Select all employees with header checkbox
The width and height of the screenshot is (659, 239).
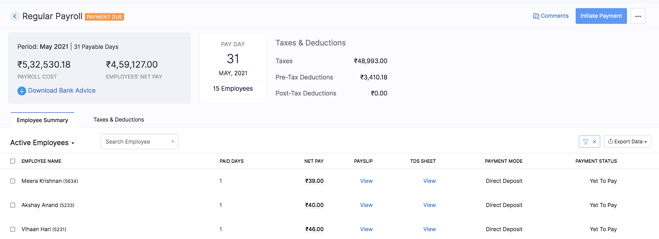coord(13,161)
